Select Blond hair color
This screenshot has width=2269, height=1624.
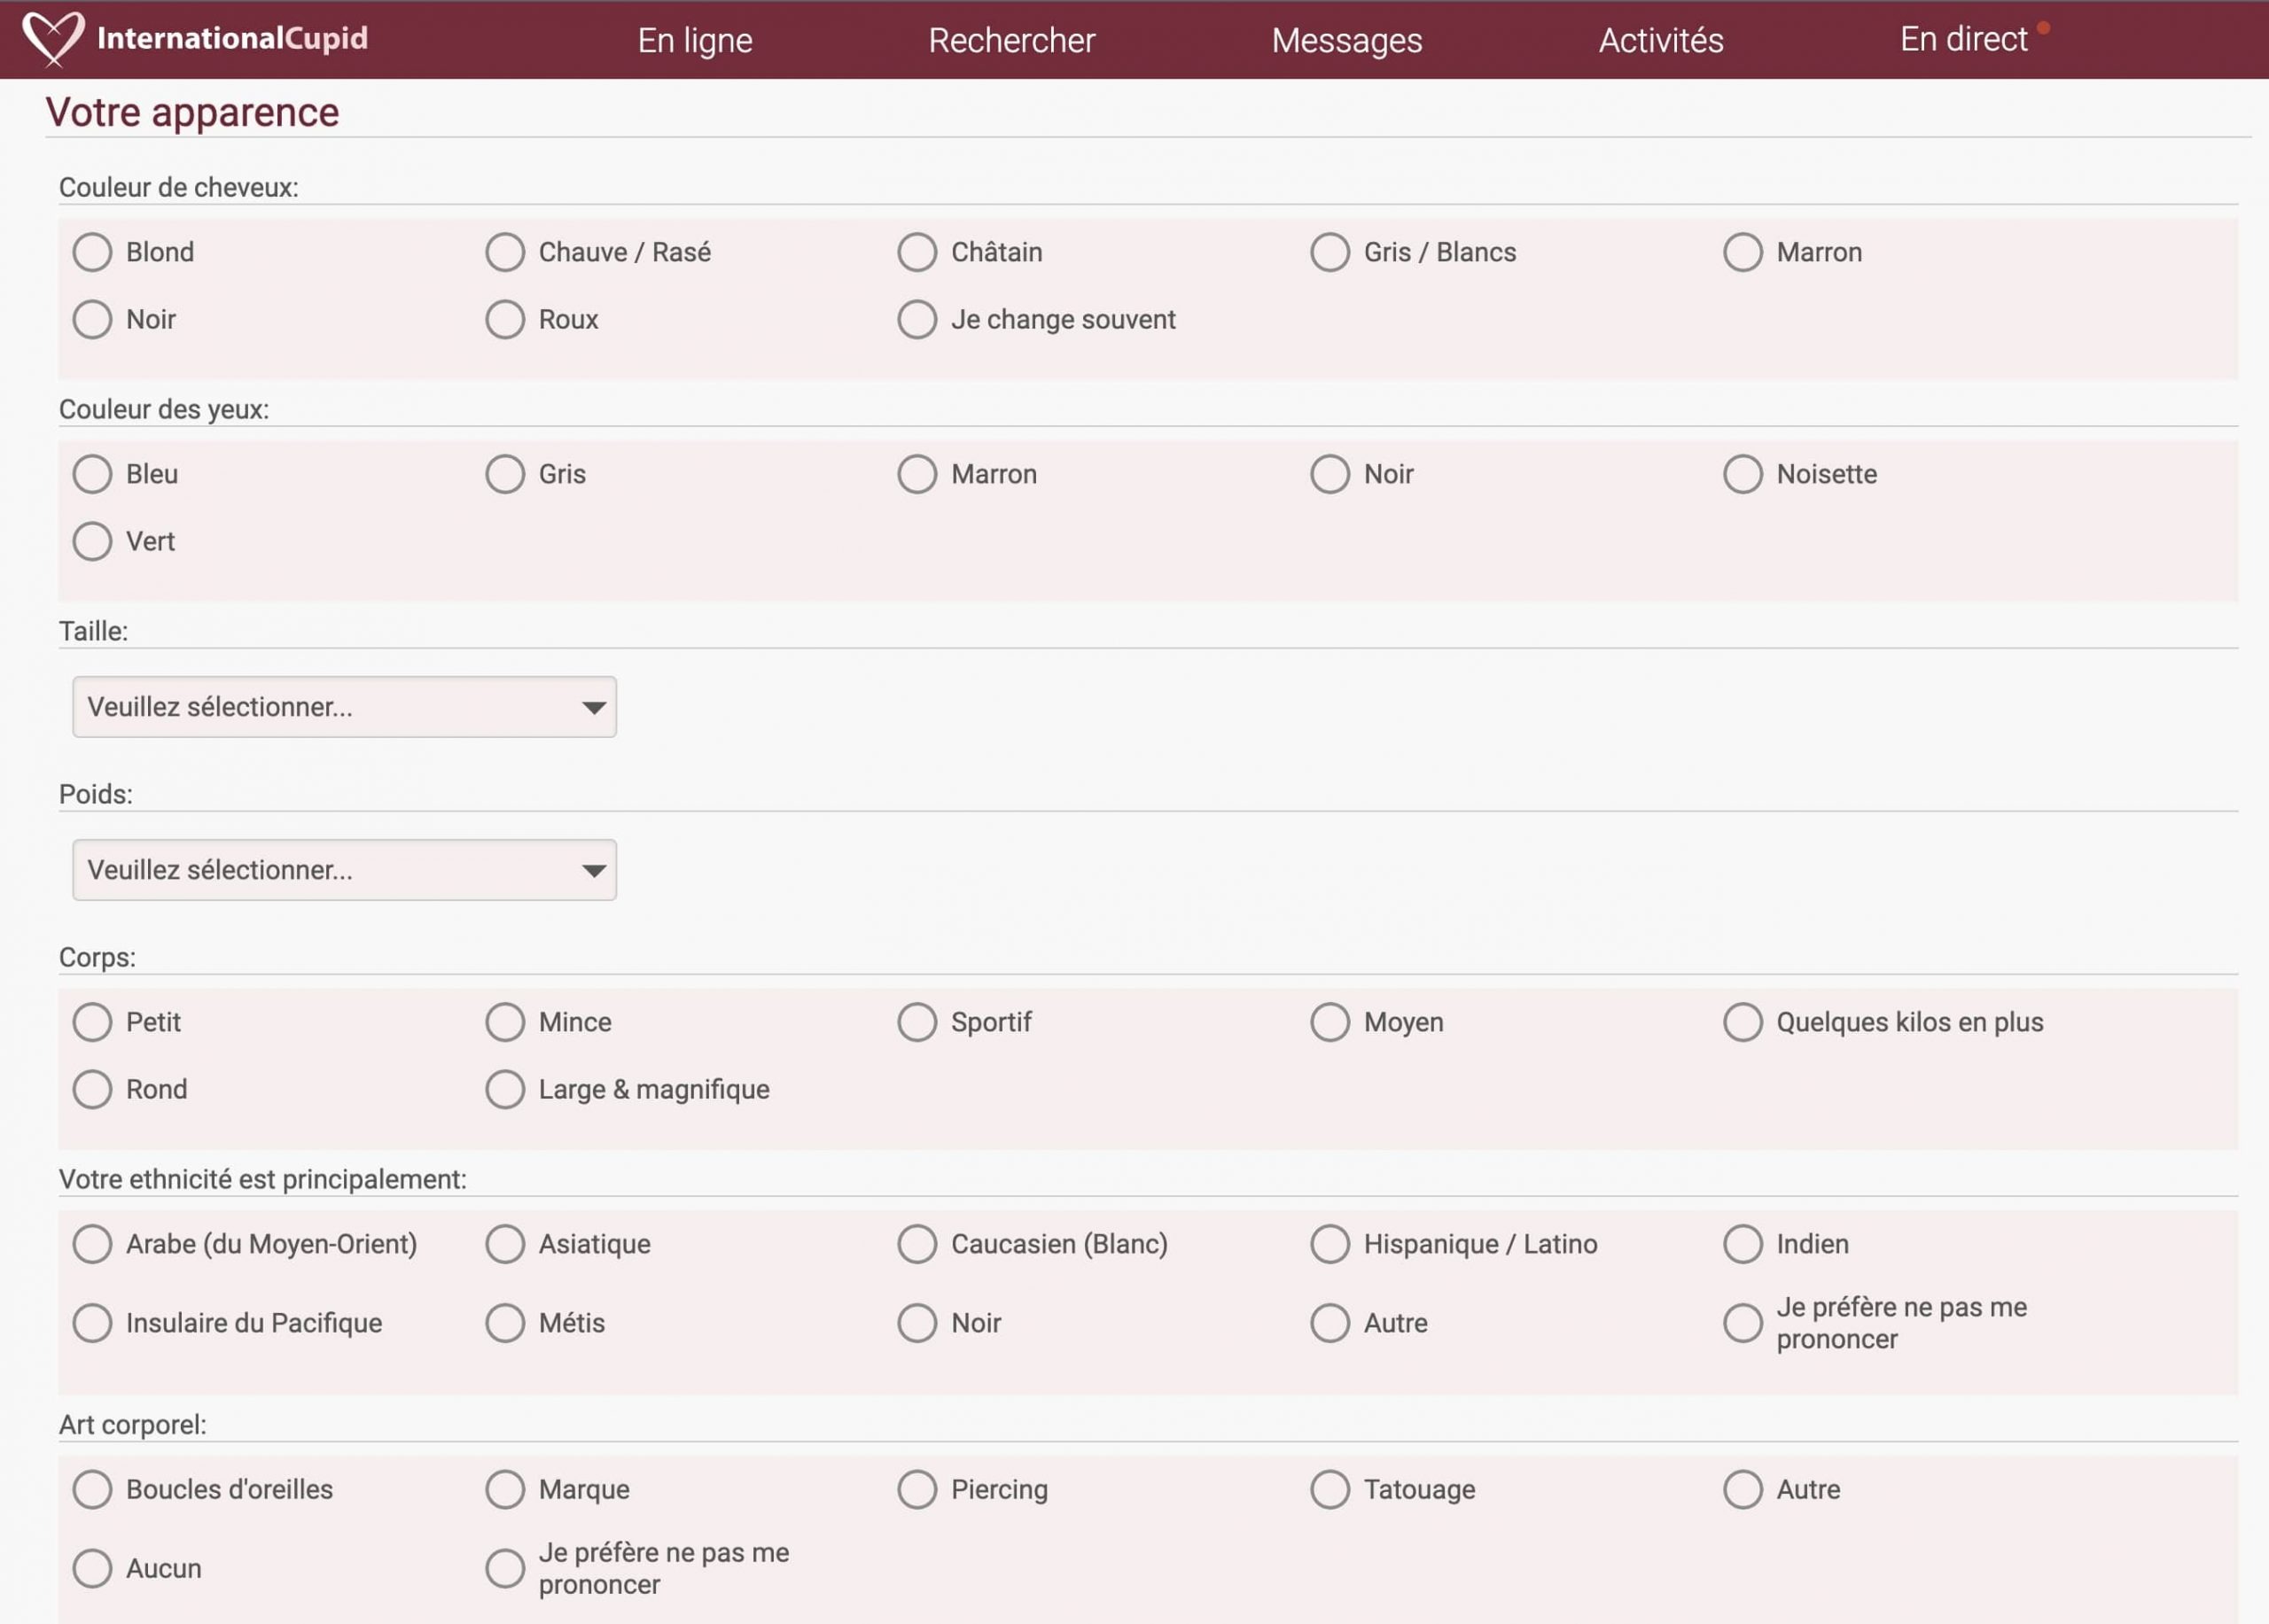click(x=93, y=252)
